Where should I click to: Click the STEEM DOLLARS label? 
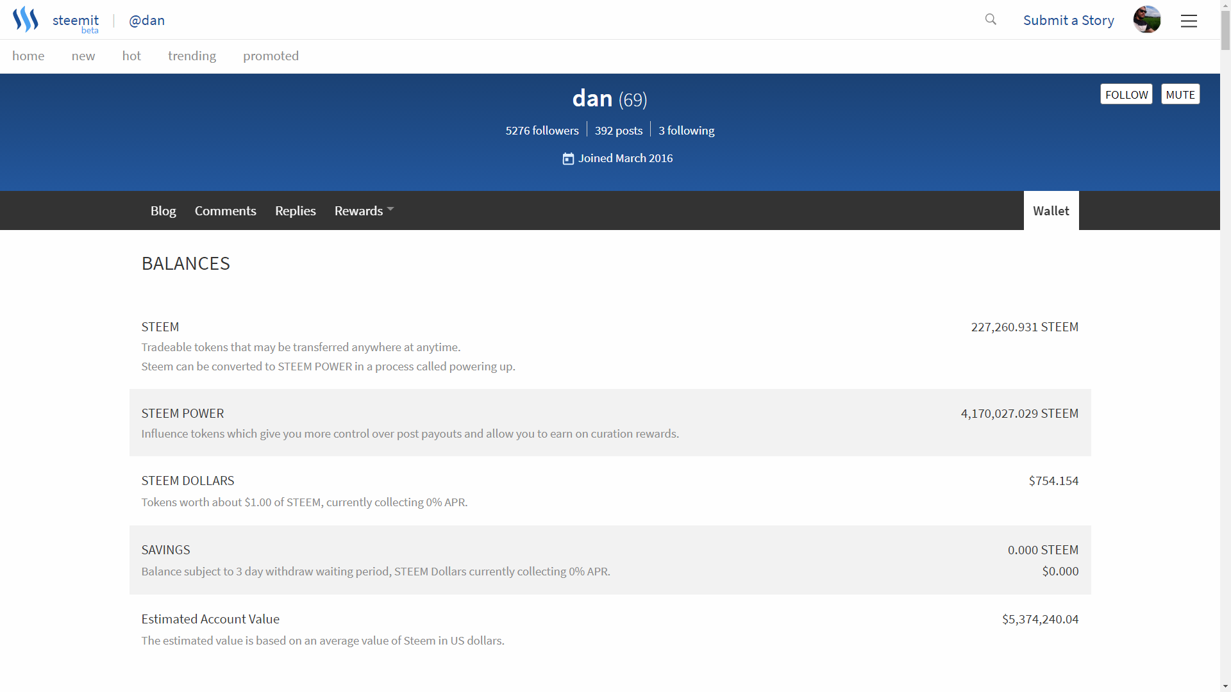[x=187, y=481]
